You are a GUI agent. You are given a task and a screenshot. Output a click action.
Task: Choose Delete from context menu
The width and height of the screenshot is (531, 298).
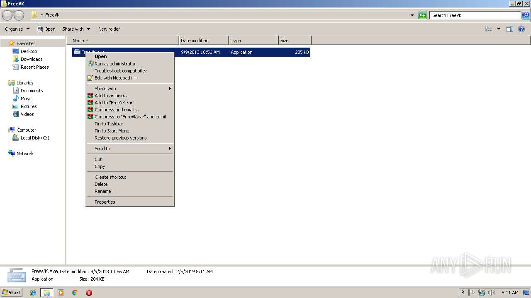130,184
